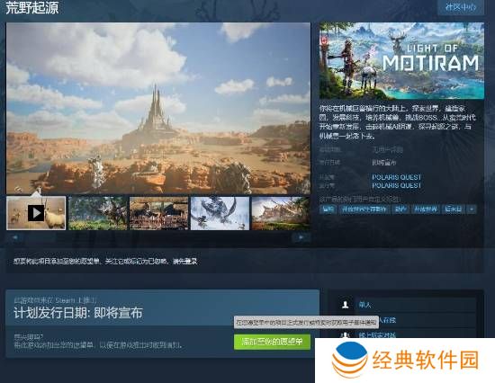Click the 计划发行日期: 即将宣布 heading
Image resolution: width=495 pixels, height=383 pixels.
tap(78, 313)
